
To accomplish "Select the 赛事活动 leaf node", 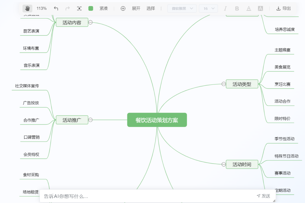I will (x=282, y=173).
